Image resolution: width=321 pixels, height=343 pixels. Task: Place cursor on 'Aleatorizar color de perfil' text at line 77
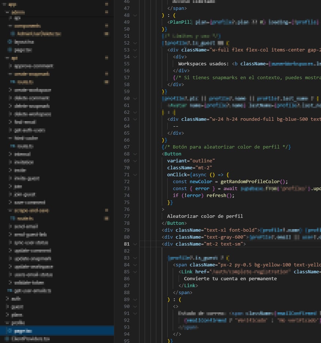click(x=205, y=216)
